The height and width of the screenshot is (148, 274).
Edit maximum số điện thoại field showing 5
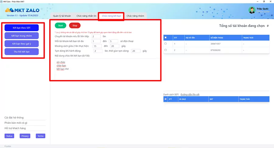point(114,41)
